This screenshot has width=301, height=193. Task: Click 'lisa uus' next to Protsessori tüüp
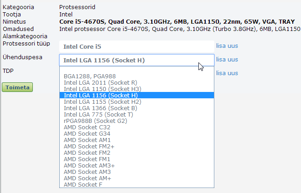pyautogui.click(x=227, y=46)
